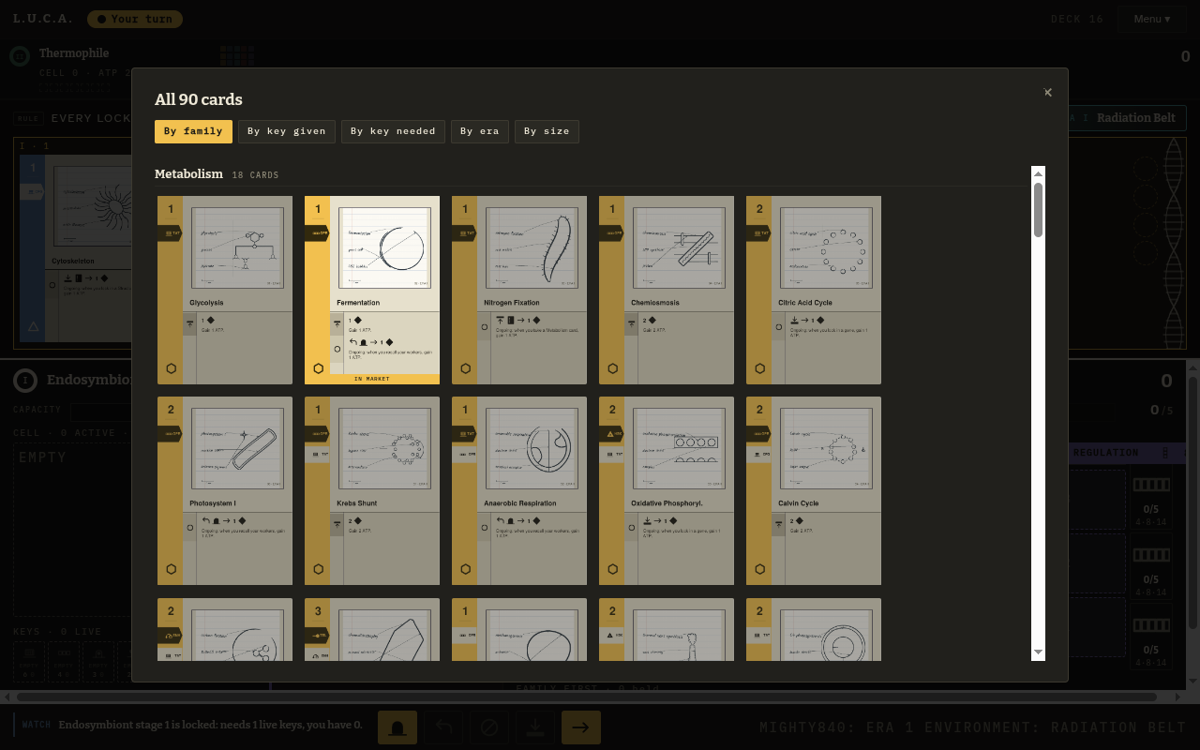1200x750 pixels.
Task: Sort cards using the By size tab
Action: pos(547,131)
